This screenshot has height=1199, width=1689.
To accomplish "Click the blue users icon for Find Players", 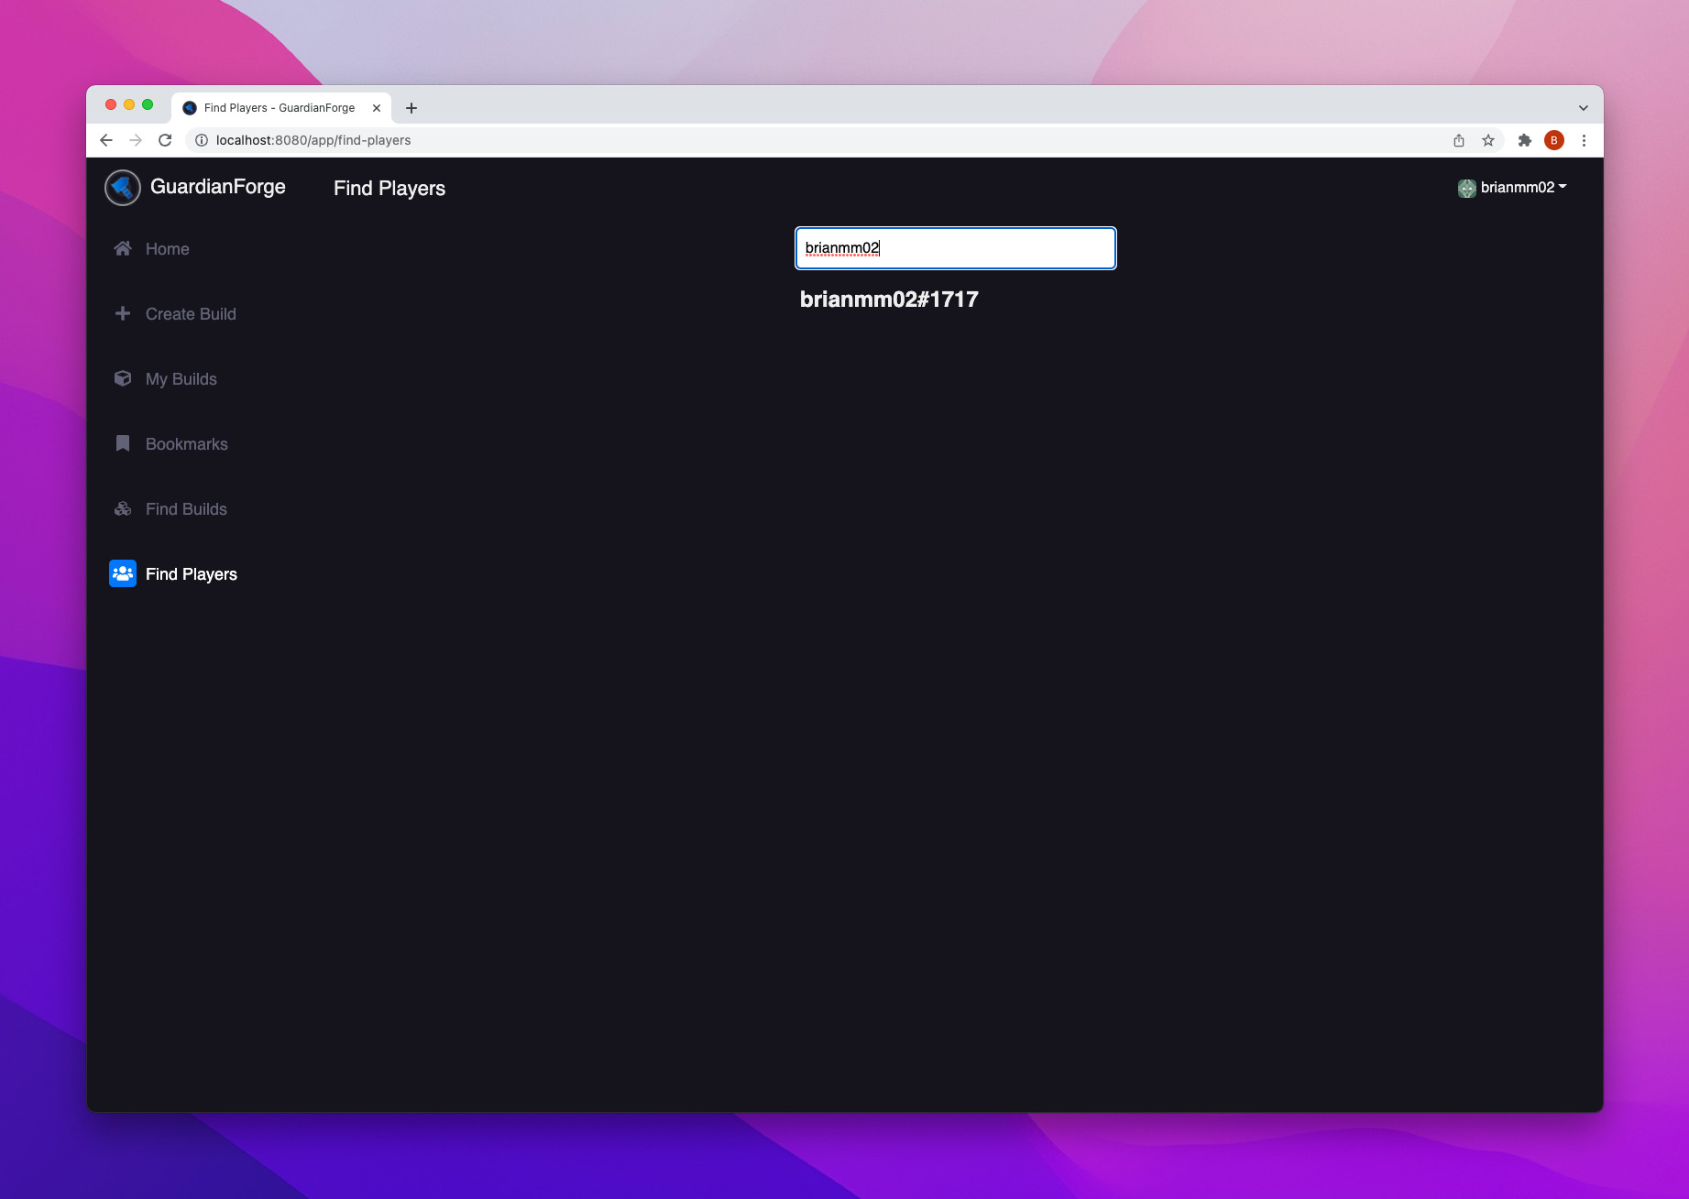I will 122,573.
